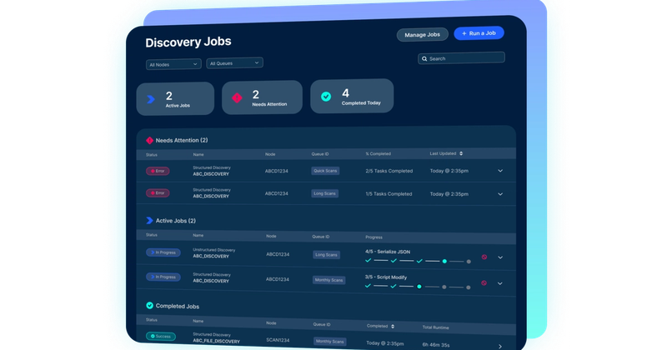Click the Error badge in Quick Scans row
Image resolution: width=667 pixels, height=350 pixels.
(x=158, y=171)
